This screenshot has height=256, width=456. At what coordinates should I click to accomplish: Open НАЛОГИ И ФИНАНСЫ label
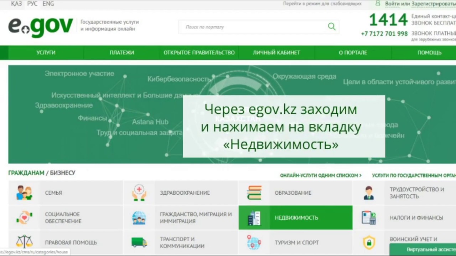pyautogui.click(x=416, y=218)
